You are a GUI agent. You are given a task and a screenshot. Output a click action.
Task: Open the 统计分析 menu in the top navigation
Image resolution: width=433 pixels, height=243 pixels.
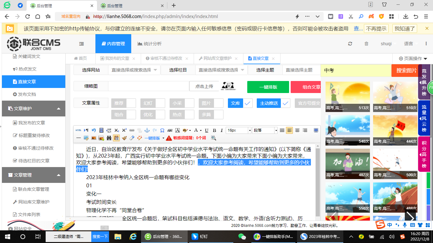(x=149, y=44)
